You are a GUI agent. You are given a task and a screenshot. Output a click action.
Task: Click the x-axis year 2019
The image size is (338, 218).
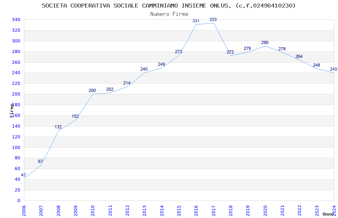click(x=248, y=210)
